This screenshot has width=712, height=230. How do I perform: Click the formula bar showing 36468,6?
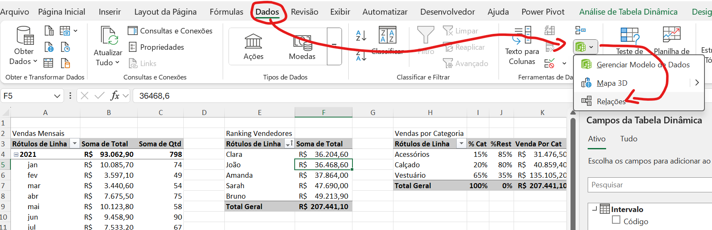click(352, 96)
